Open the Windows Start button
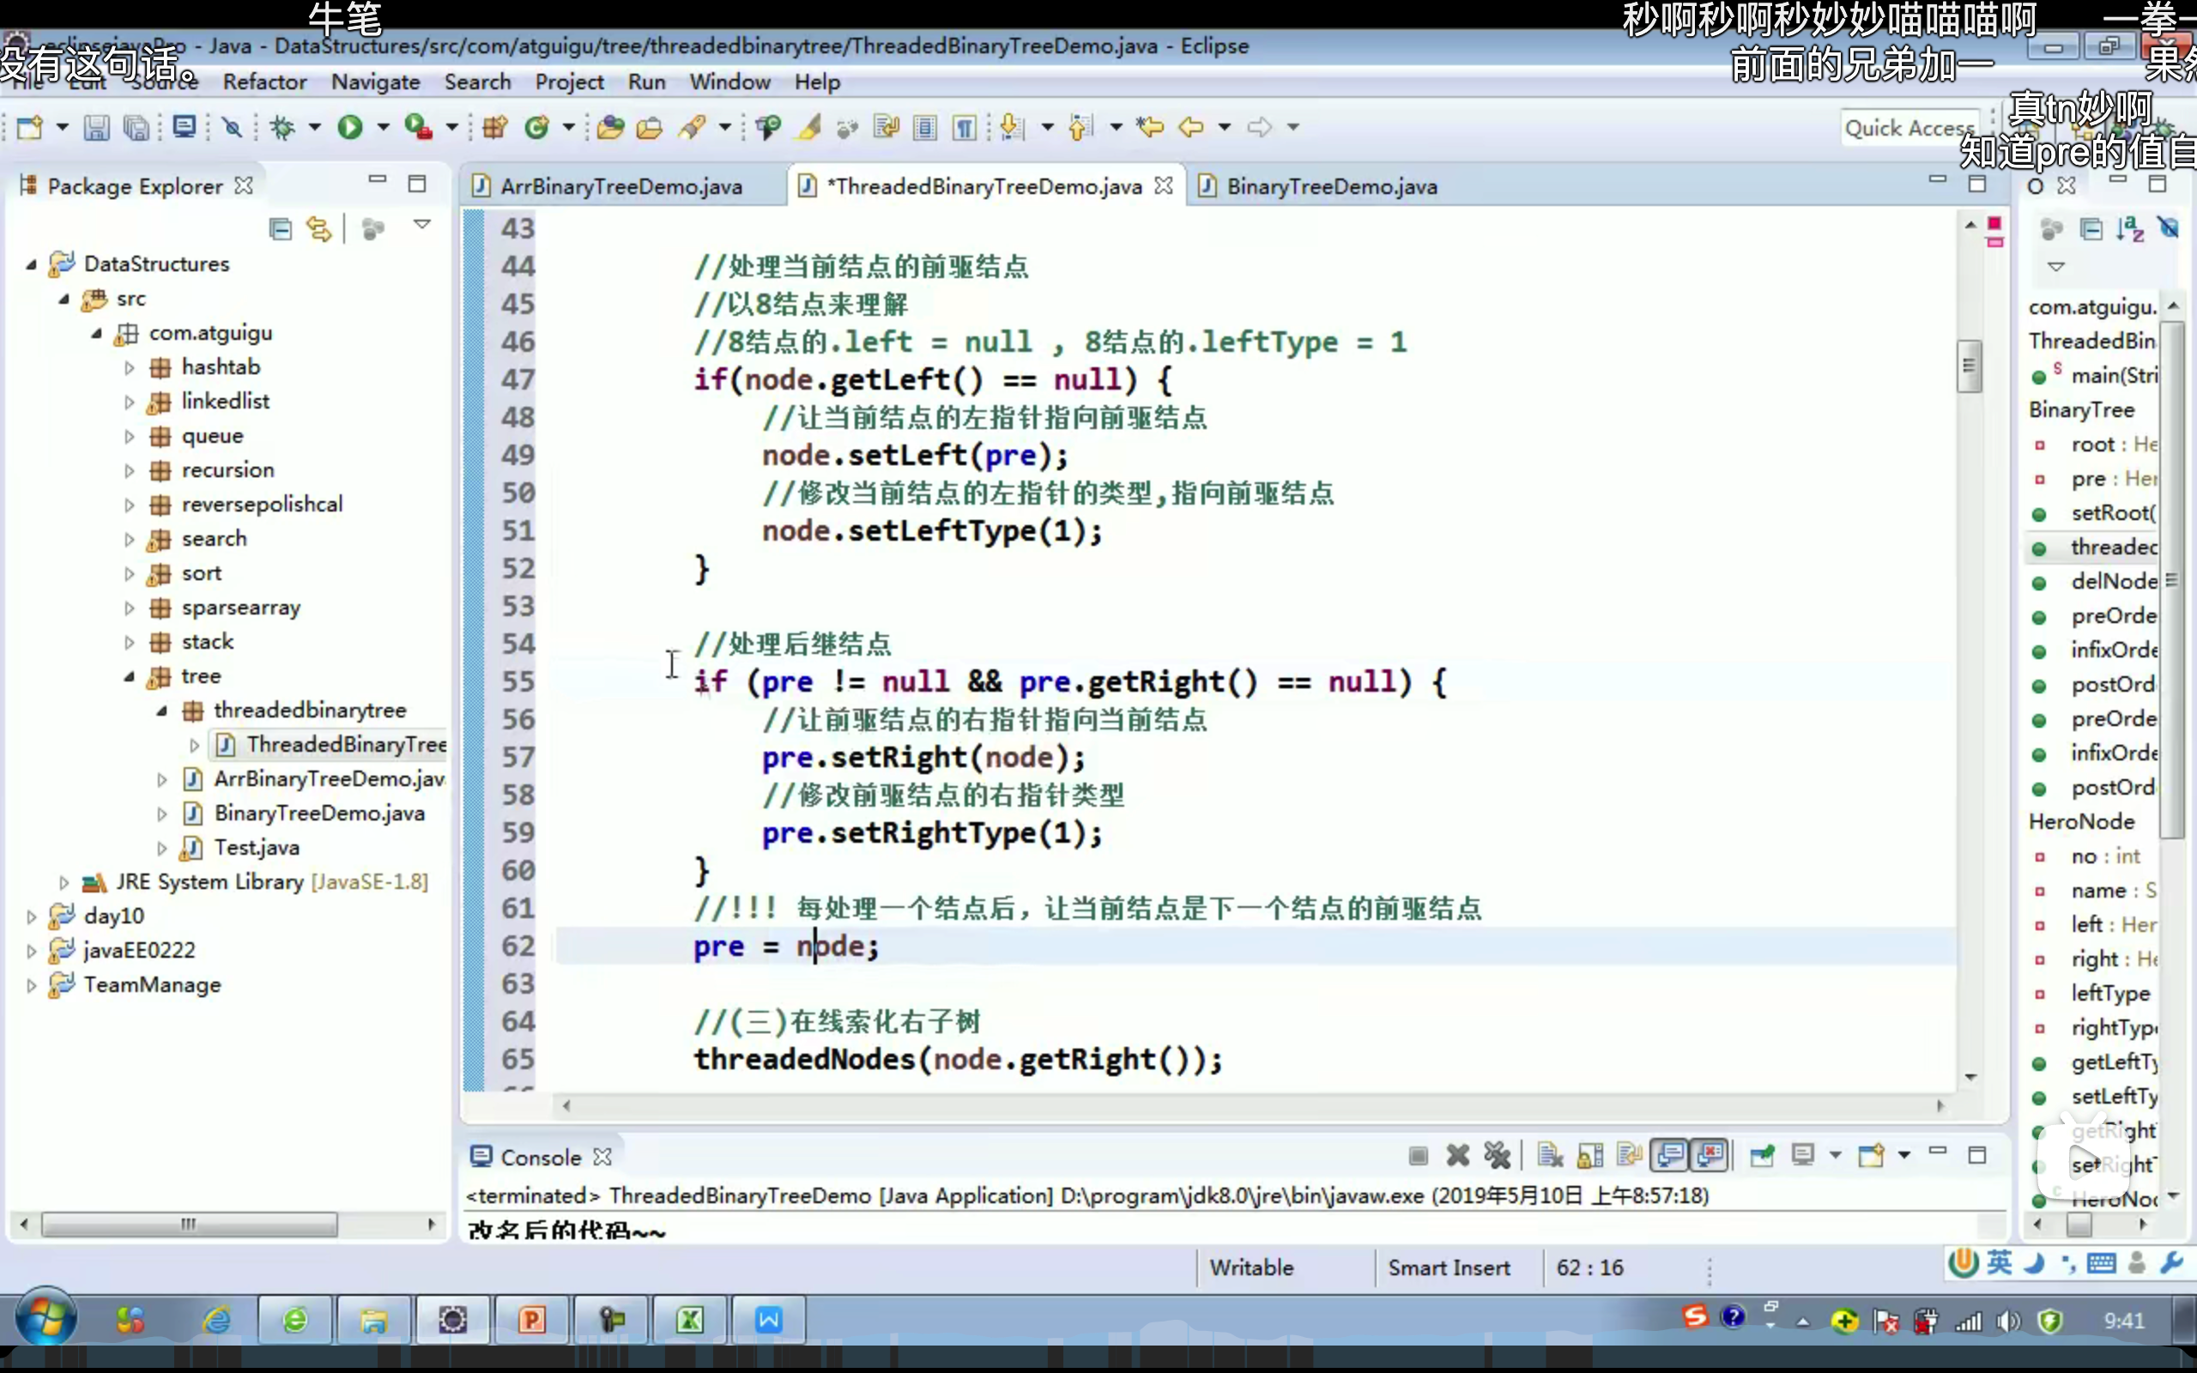 coord(45,1319)
